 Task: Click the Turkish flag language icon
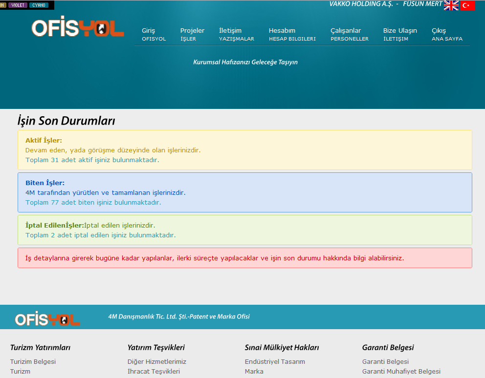[x=467, y=5]
